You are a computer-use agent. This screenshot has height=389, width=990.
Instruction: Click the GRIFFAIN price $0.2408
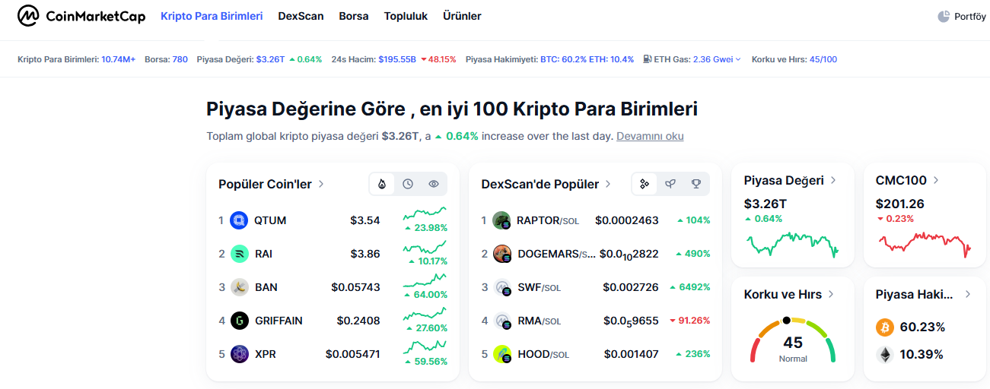point(358,321)
